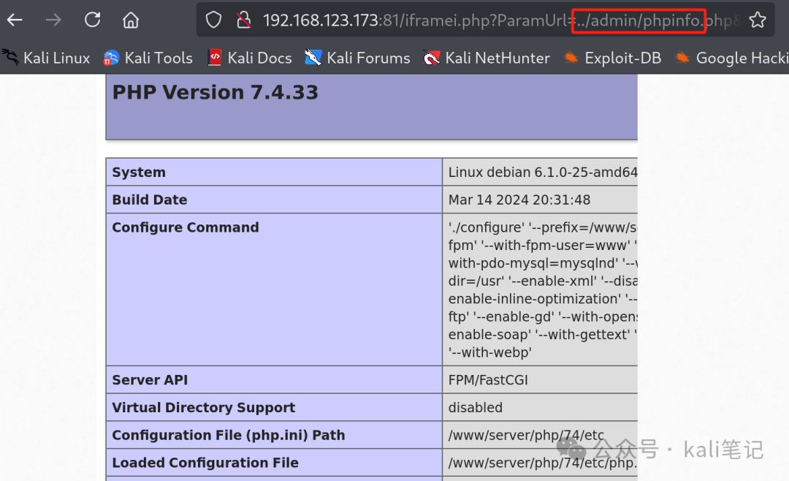Click the highlighted admin/phpinfo URL segment
Image resolution: width=789 pixels, height=481 pixels.
click(x=639, y=20)
